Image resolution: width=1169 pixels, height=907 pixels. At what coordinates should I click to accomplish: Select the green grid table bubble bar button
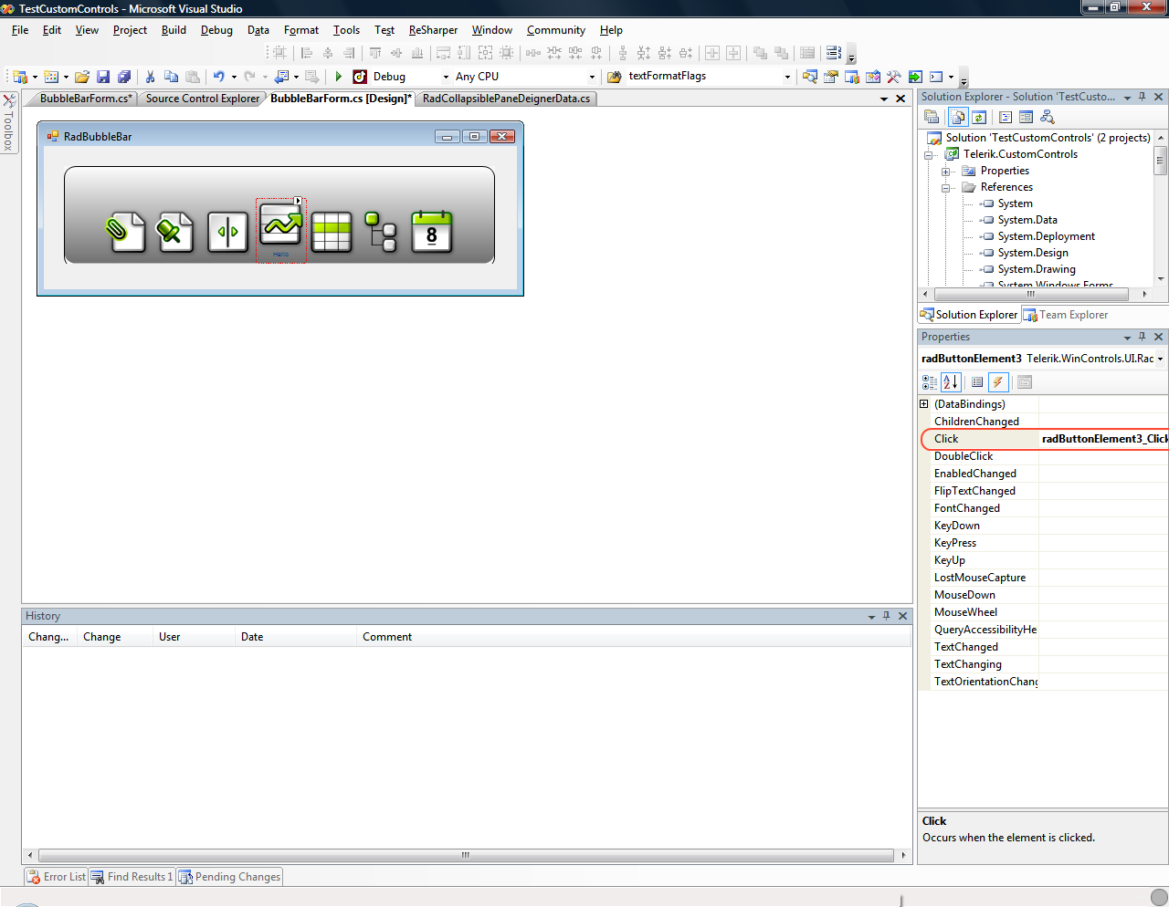332,232
